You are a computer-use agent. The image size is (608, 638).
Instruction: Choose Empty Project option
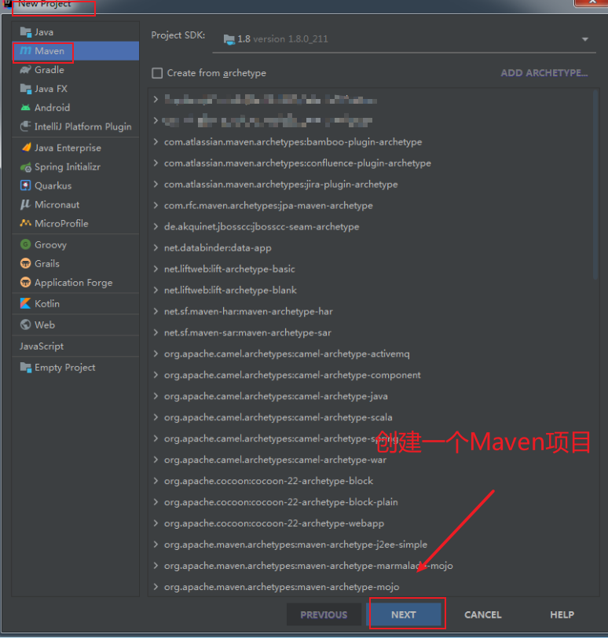click(75, 367)
